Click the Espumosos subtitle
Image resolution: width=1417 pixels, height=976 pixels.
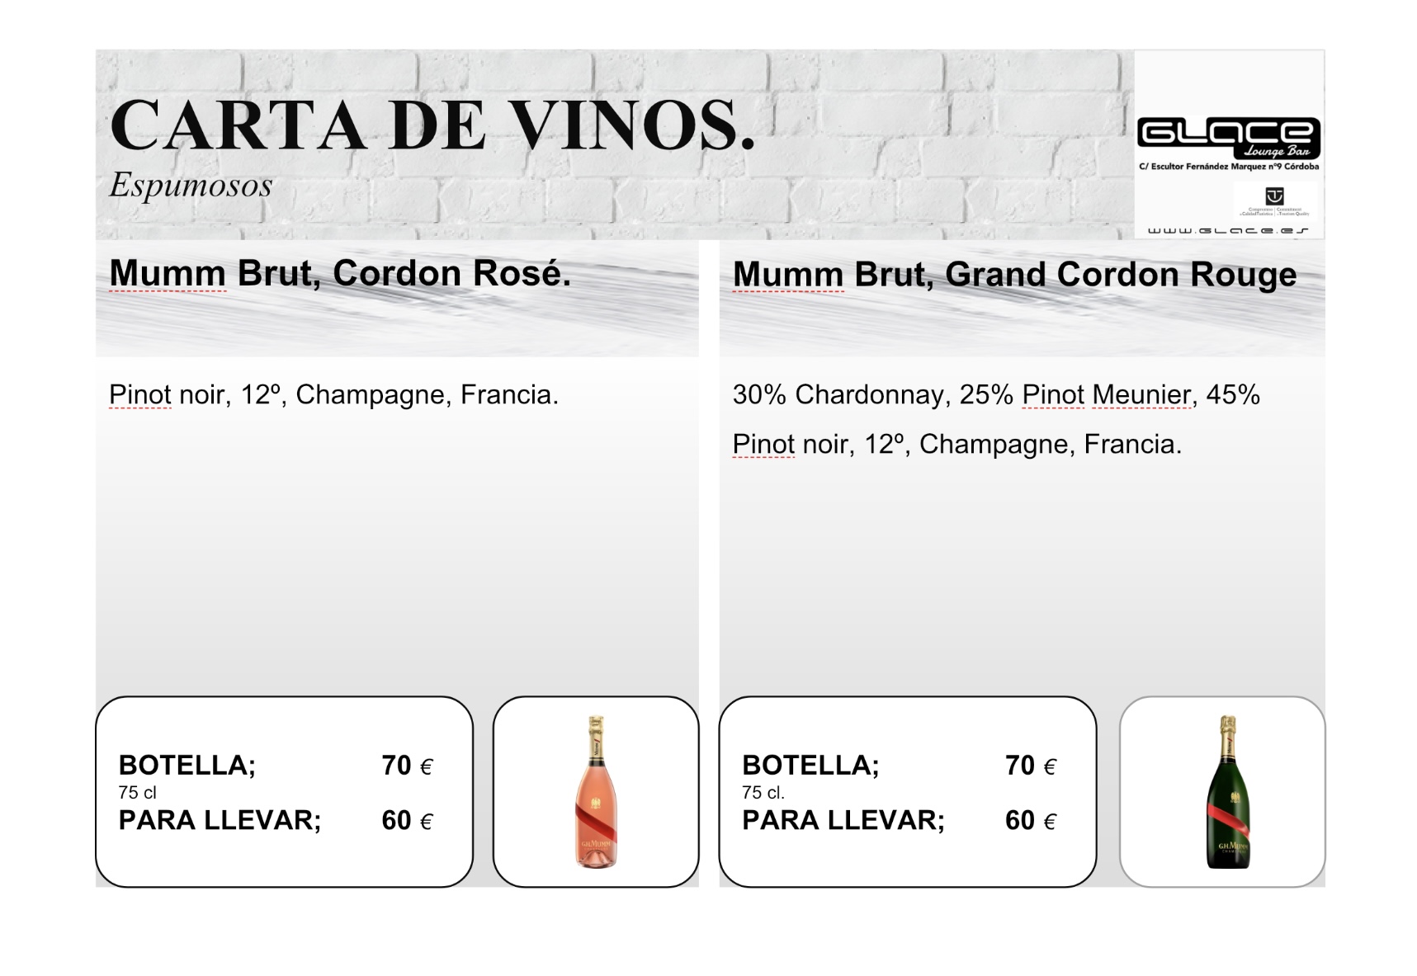pyautogui.click(x=191, y=185)
